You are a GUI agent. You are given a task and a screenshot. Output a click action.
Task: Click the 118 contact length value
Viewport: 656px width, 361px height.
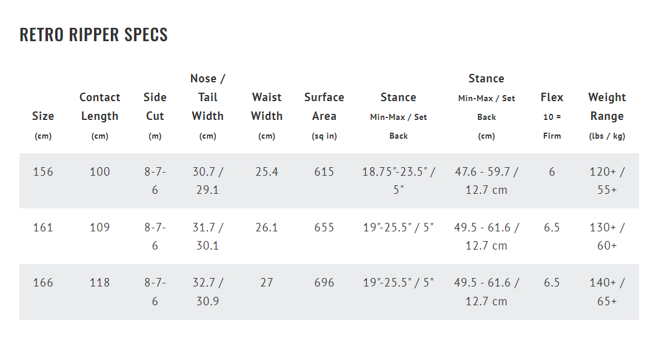pyautogui.click(x=99, y=283)
